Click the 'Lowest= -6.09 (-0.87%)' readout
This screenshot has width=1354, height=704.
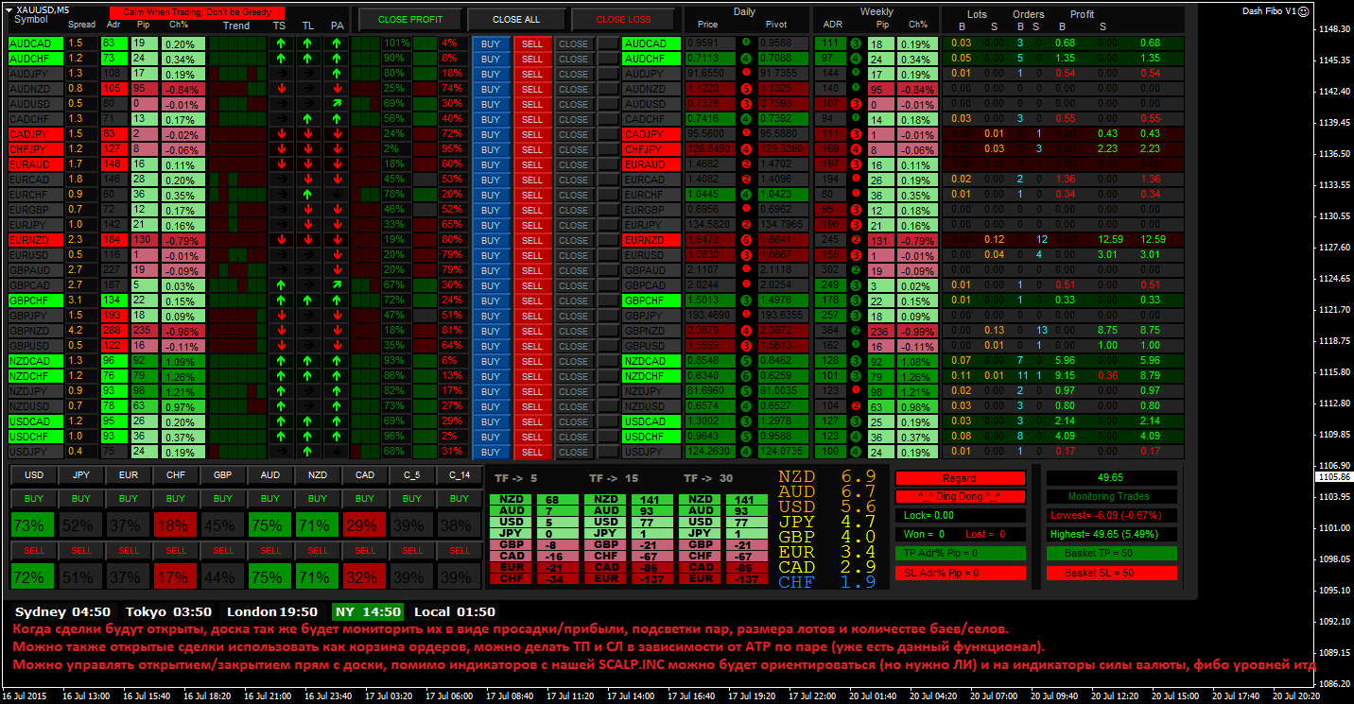[x=1112, y=516]
